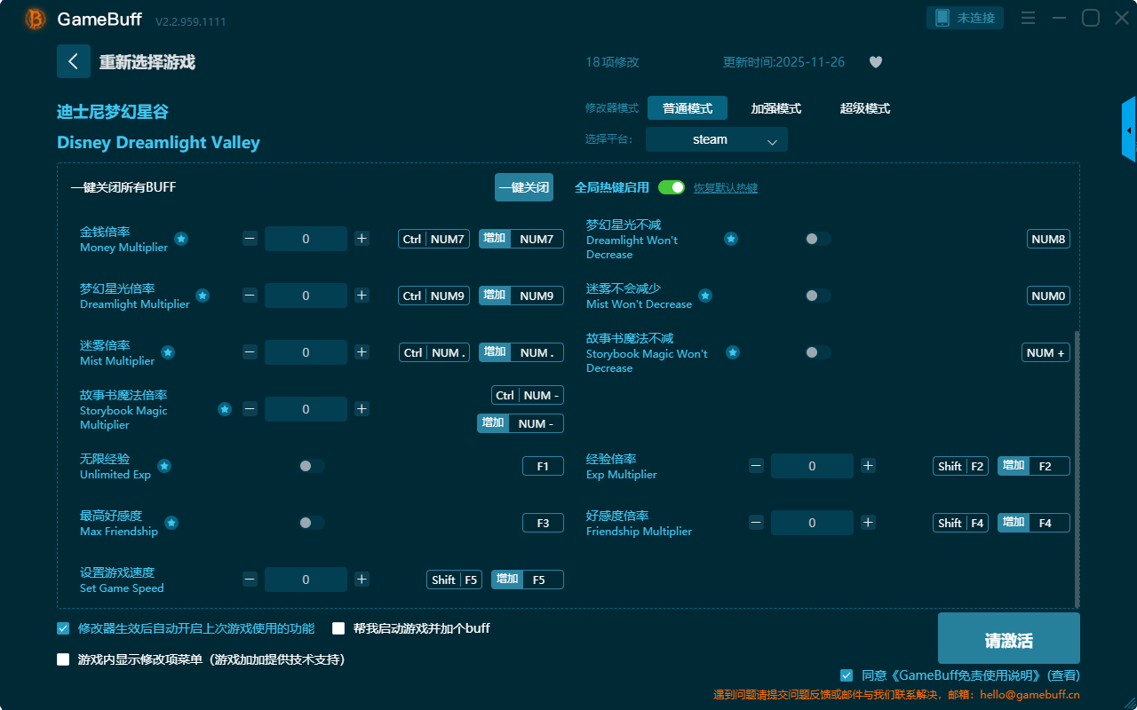Viewport: 1137px width, 710px height.
Task: Click the back arrow to reselect game
Action: coord(74,61)
